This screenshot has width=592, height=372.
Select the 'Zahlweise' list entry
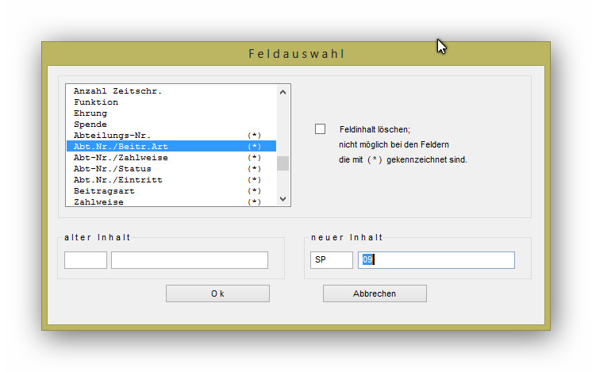coord(98,201)
